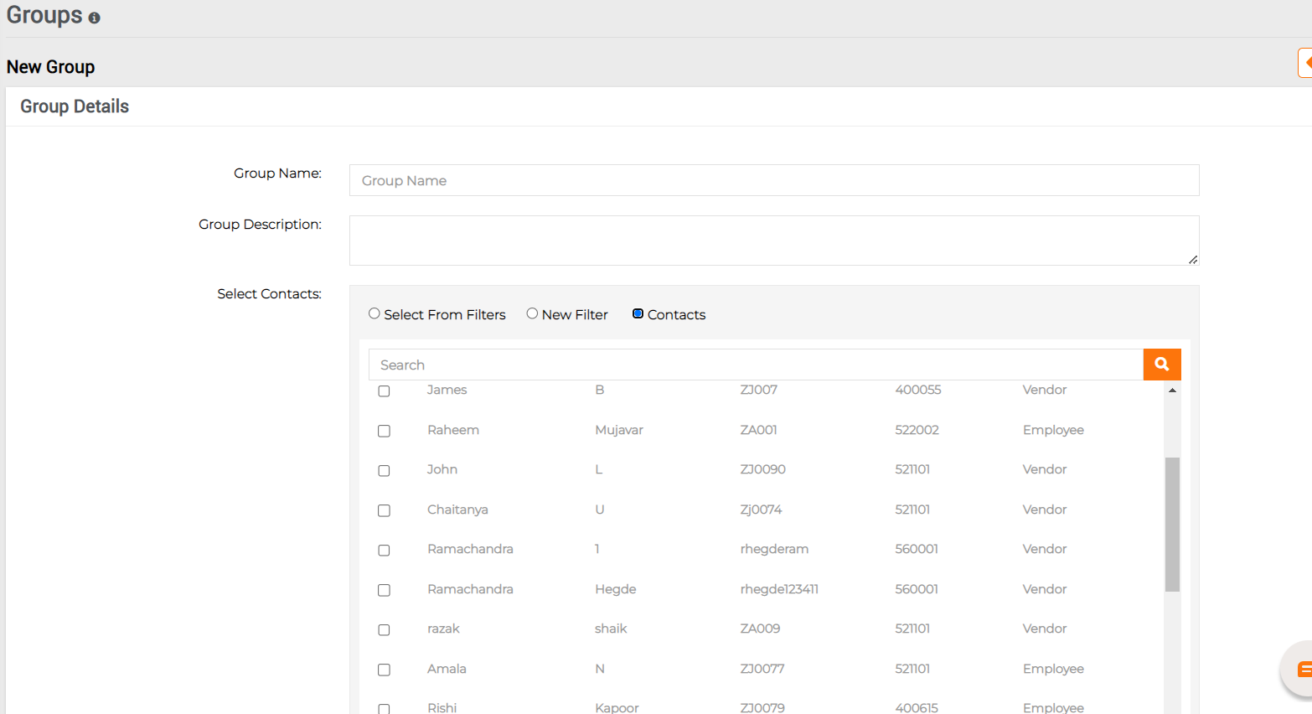The image size is (1312, 714).
Task: Click the orange search magnifier button
Action: pos(1162,365)
